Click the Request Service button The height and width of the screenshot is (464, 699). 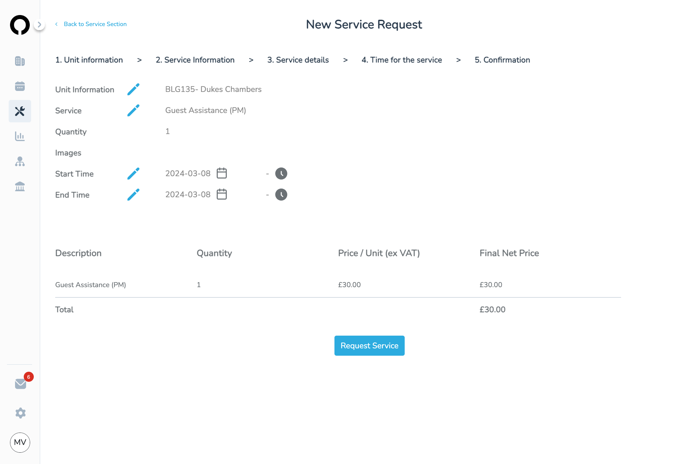click(x=370, y=346)
